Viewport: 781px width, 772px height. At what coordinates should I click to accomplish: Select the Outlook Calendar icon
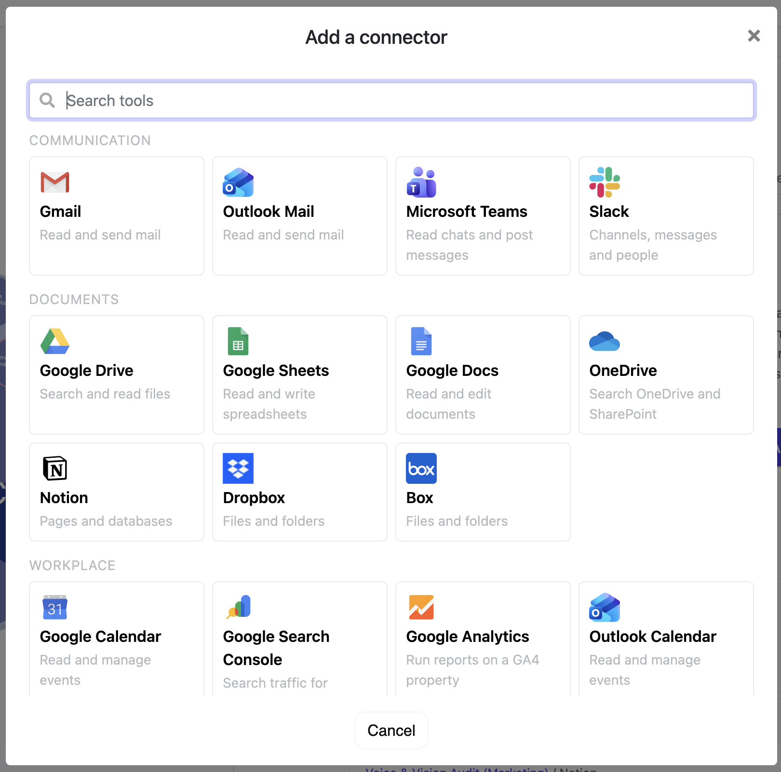[x=605, y=607]
